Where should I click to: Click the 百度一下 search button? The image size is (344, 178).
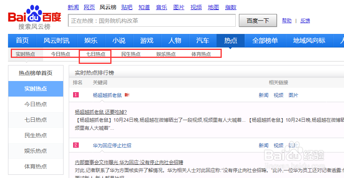[258, 21]
